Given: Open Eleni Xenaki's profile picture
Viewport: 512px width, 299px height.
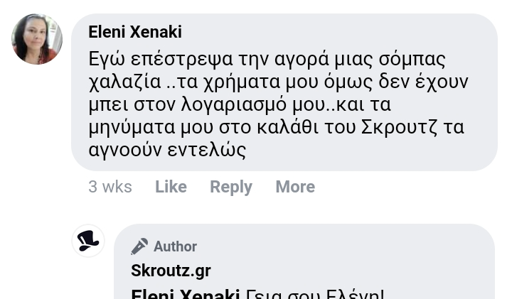Looking at the screenshot, I should point(37,39).
